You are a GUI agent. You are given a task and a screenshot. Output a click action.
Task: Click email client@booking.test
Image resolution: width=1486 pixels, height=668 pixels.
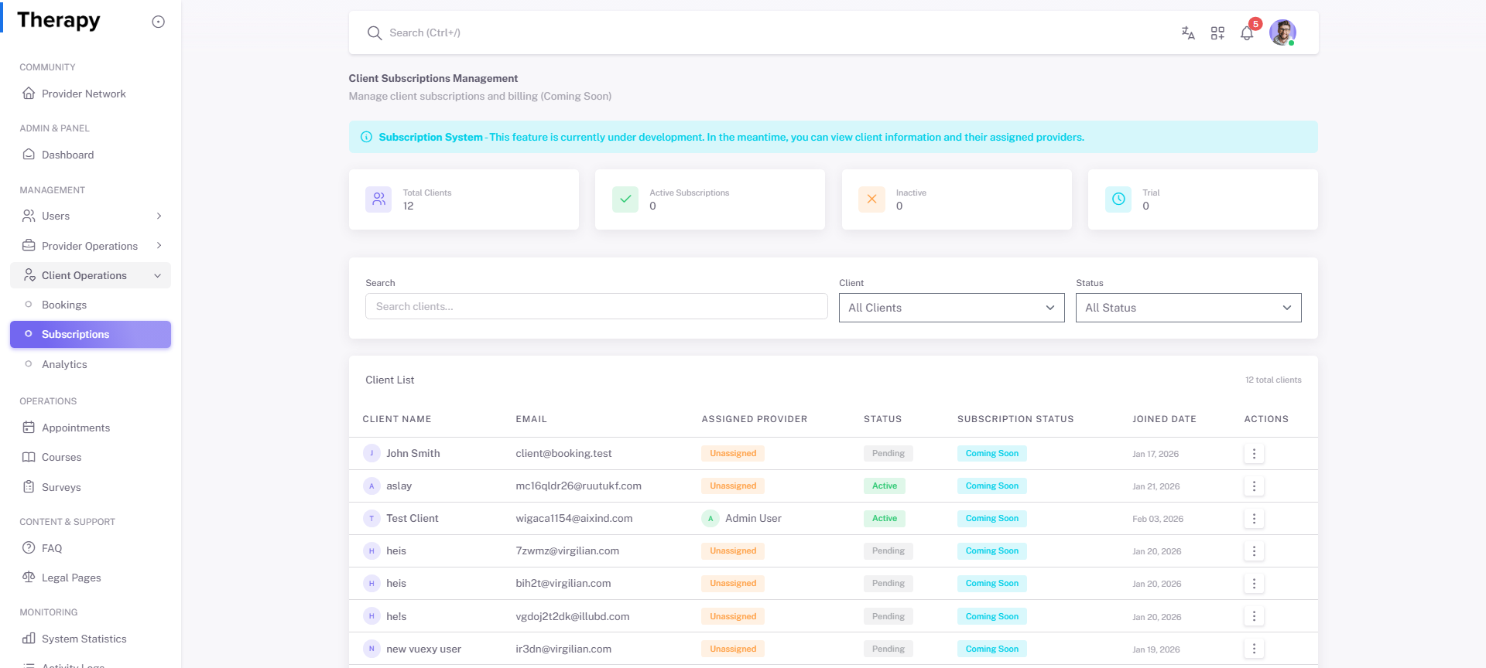tap(563, 453)
